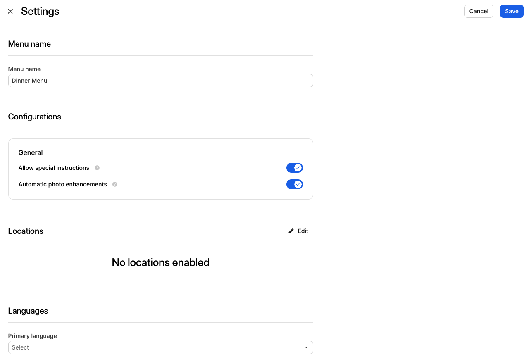Close the Settings page with the X icon
This screenshot has width=529, height=364.
coord(10,11)
